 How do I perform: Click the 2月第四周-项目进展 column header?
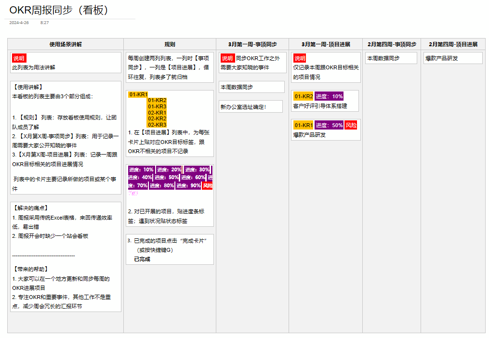click(453, 44)
